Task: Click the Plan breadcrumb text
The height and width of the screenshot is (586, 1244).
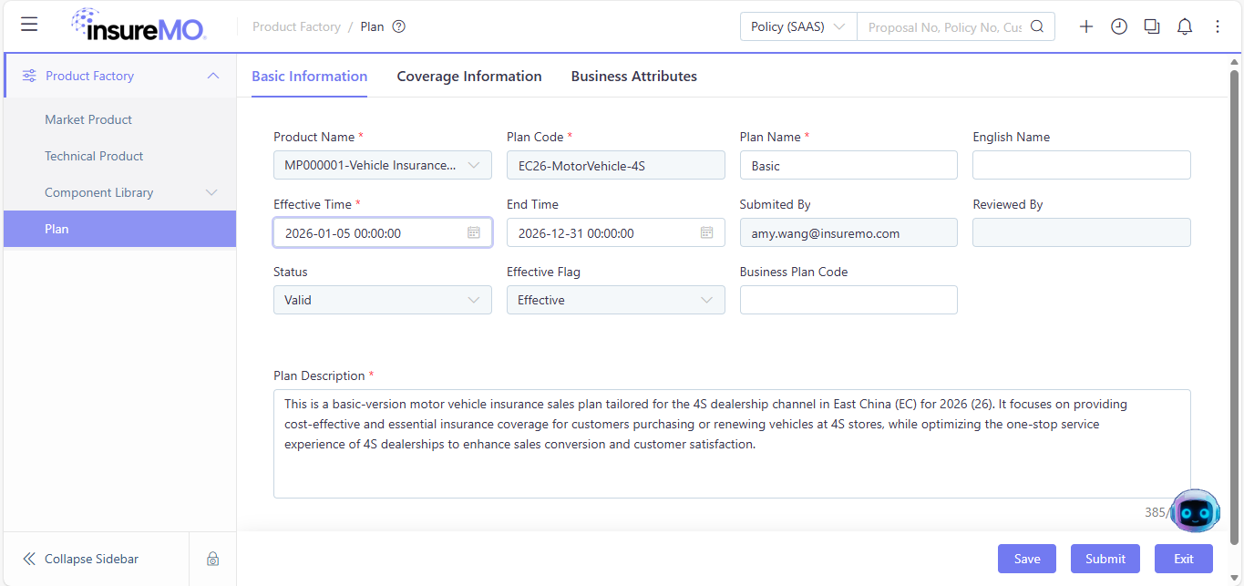Action: [372, 26]
